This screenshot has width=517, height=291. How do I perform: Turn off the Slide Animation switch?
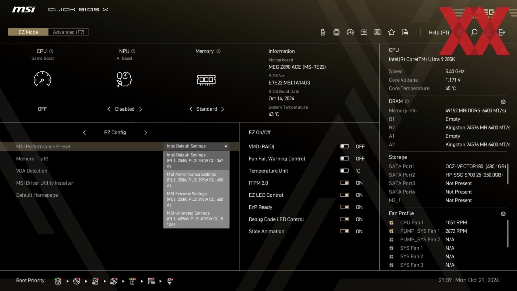coord(344,231)
